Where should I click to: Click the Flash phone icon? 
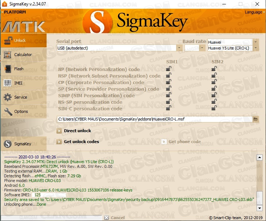pos(8,69)
